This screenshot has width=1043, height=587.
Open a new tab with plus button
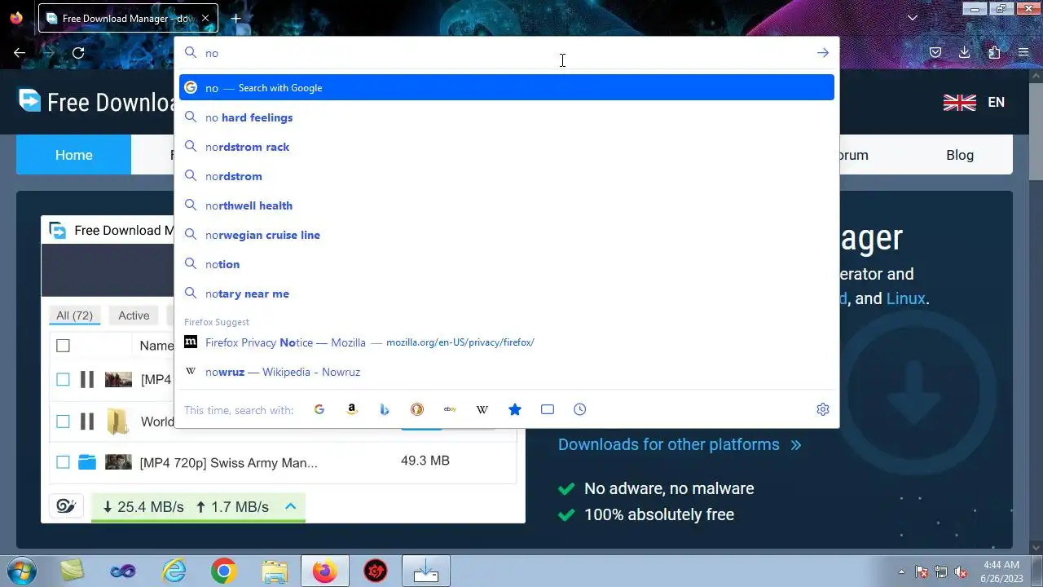pos(235,18)
